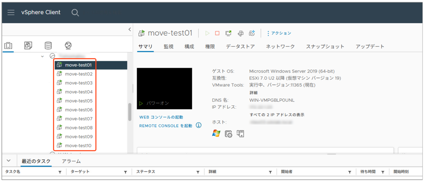Click REMOTE CONSOLE を起動 link
This screenshot has width=424, height=182.
pos(166,126)
